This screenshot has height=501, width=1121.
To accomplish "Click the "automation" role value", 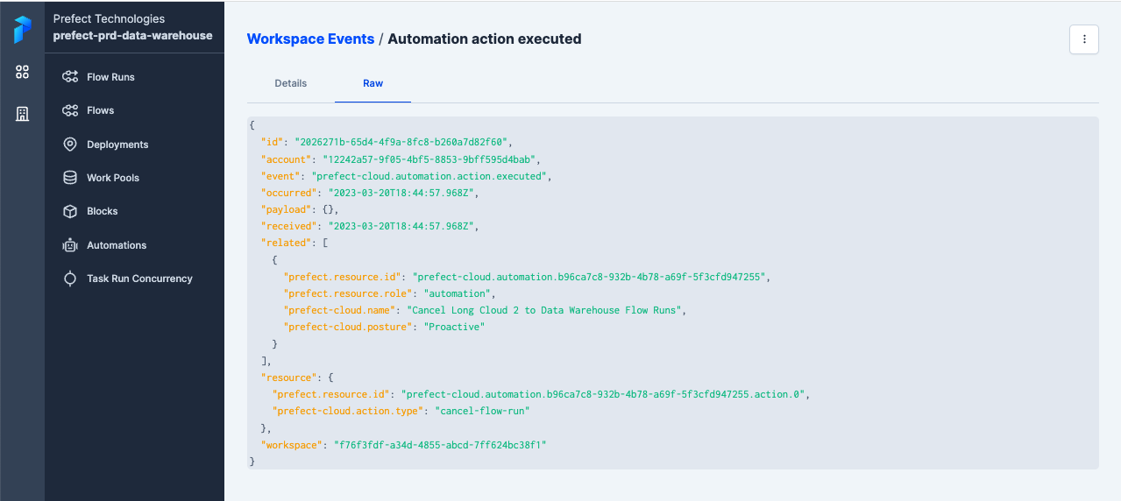I will 457,293.
